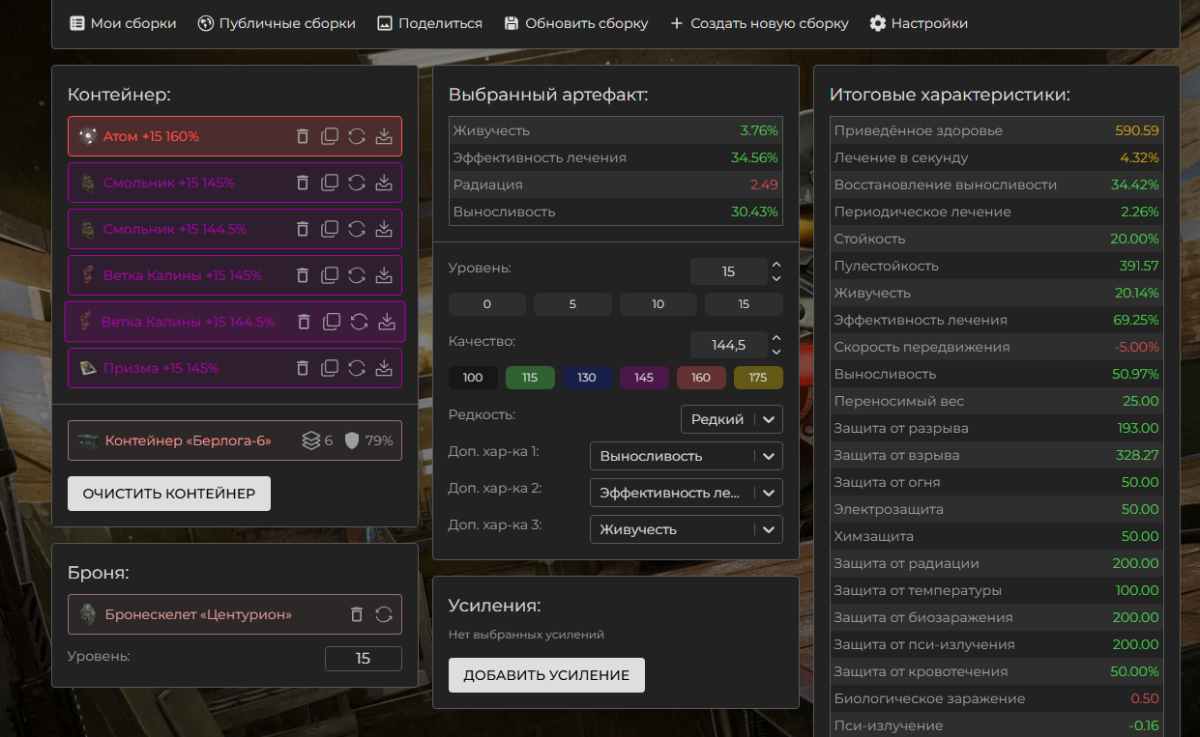Click ОЧИСТИТЬ КОНТЕЙНЕР button

click(x=169, y=494)
